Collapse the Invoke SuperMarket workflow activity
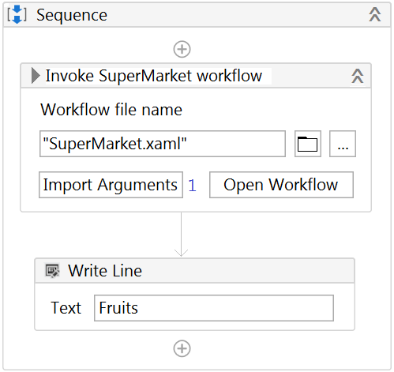This screenshot has height=372, width=394. tap(358, 76)
